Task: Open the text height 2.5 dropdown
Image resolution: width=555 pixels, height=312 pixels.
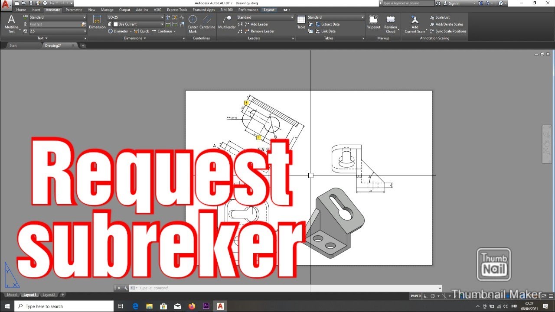Action: (58, 31)
